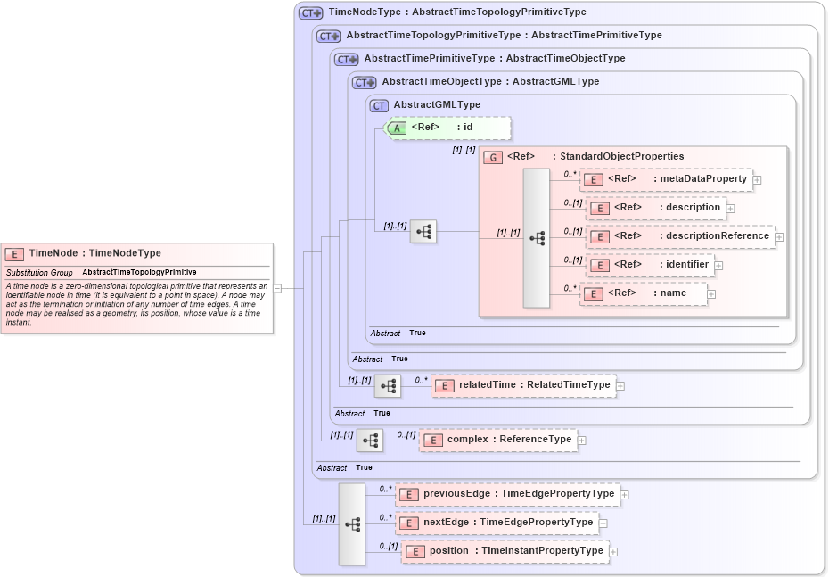
Task: Click the previousEdge : TimeEdgePropertyType label
Action: coord(519,494)
